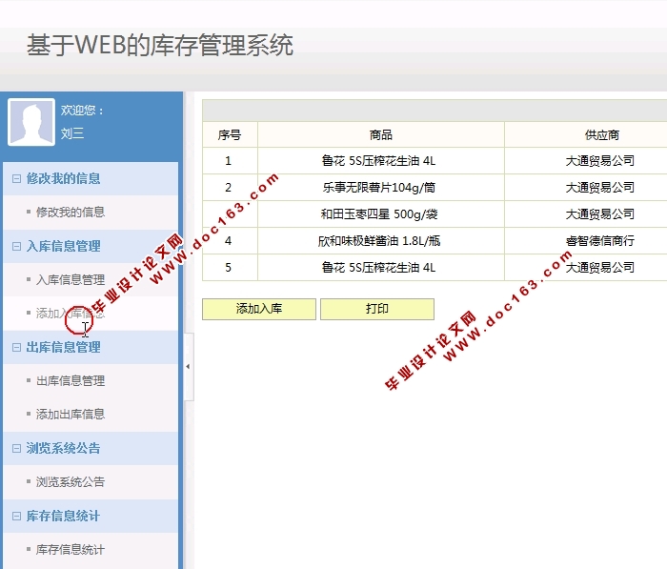Select the 入库信息管理 section header
This screenshot has width=667, height=569.
(91, 247)
